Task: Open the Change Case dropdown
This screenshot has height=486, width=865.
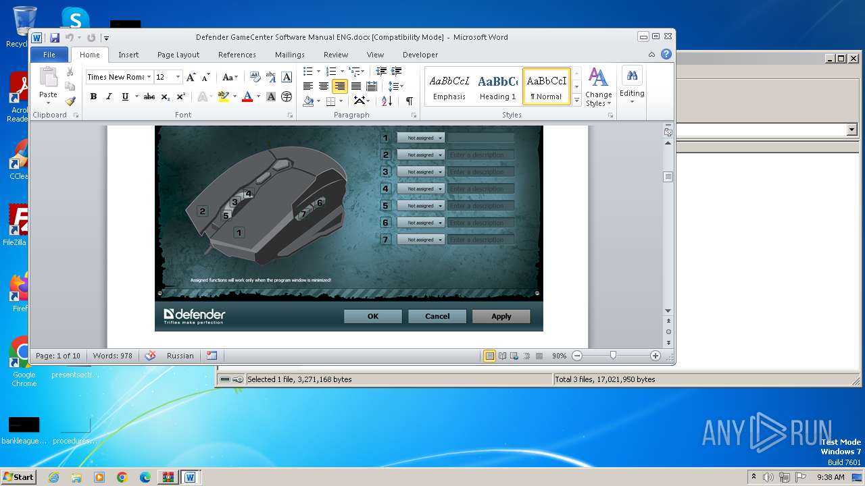Action: point(230,77)
